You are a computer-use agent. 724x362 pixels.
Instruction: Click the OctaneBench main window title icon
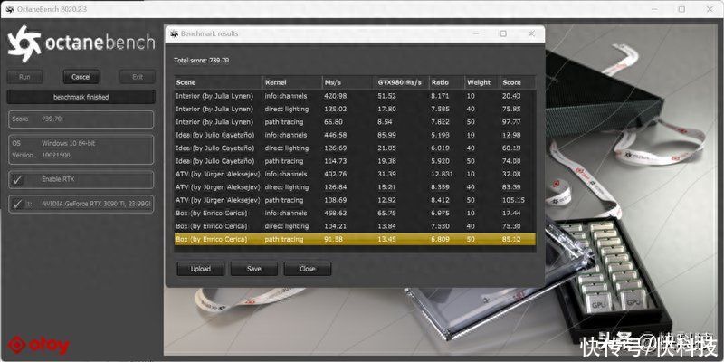[x=10, y=10]
